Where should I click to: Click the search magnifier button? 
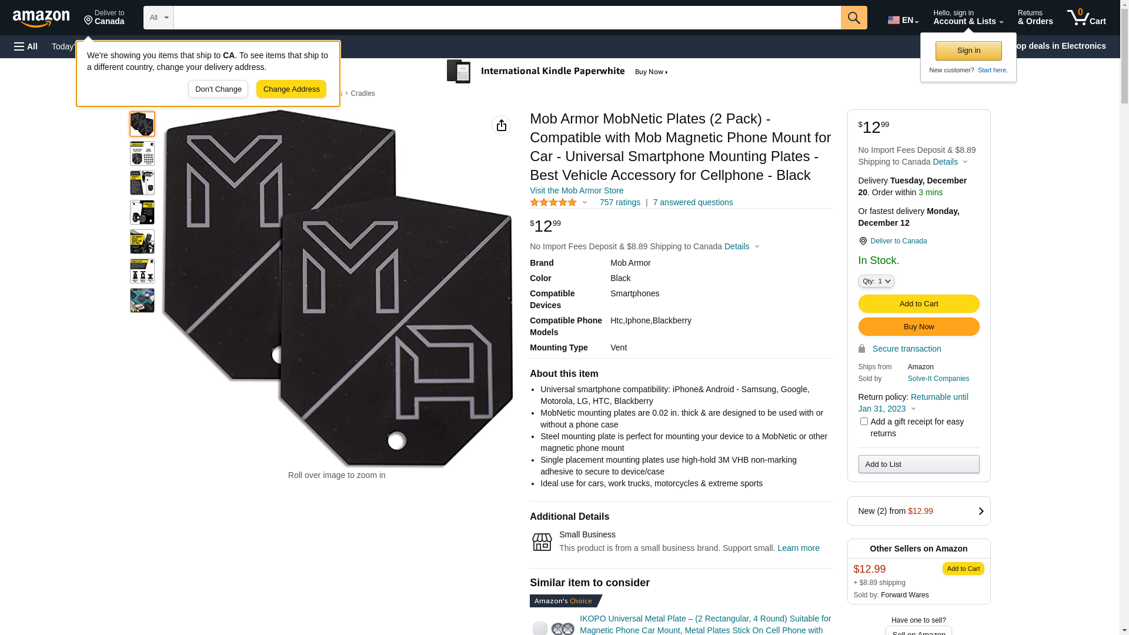click(x=854, y=18)
